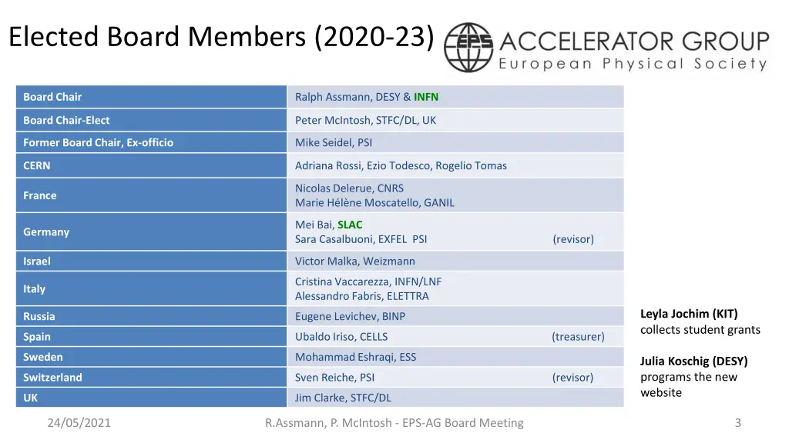Click the Switzerland row header
This screenshot has width=789, height=443.
[152, 377]
